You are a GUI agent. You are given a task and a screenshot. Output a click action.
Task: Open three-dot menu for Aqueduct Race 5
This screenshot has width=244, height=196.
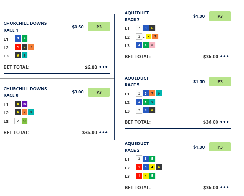[225, 122]
